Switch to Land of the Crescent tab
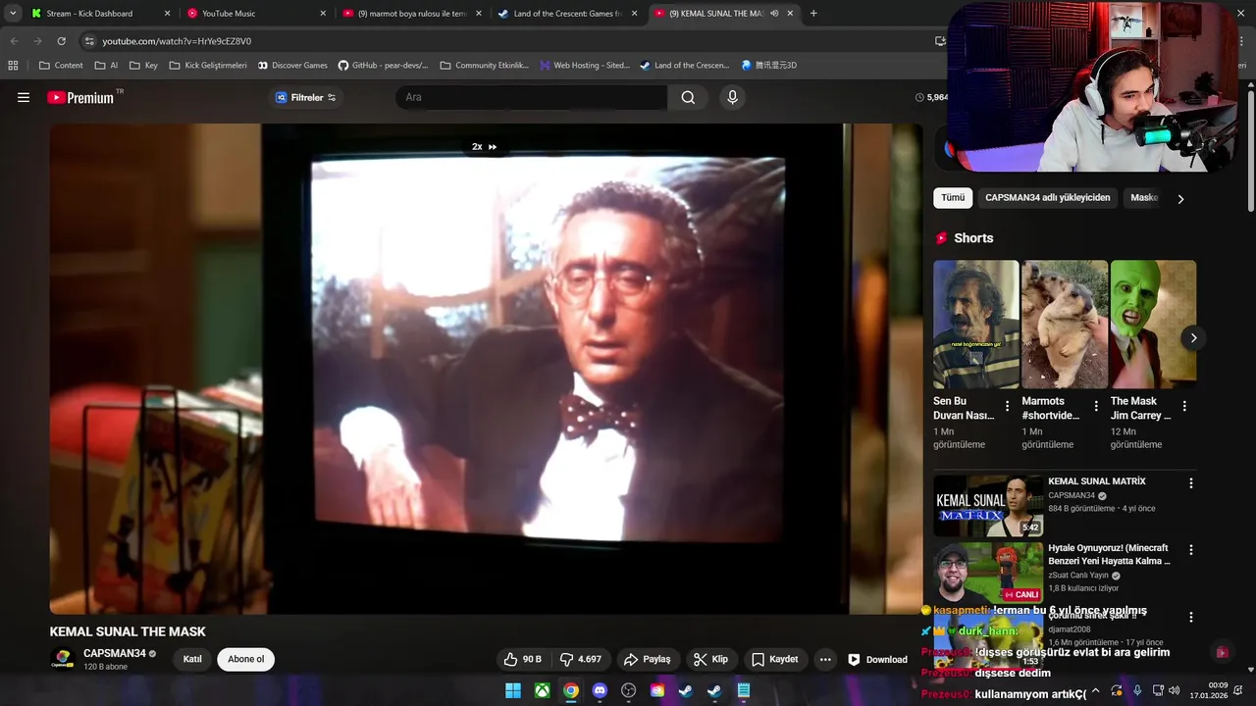The width and height of the screenshot is (1256, 706). 565,14
